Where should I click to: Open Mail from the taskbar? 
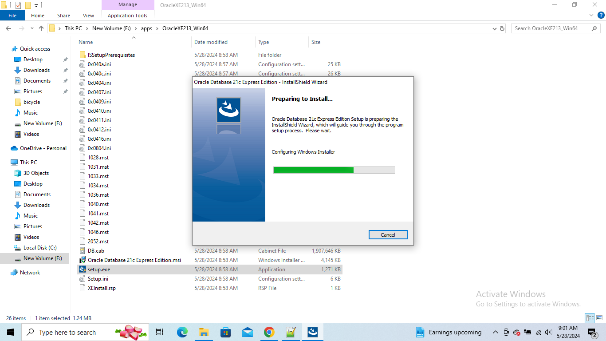click(x=247, y=332)
